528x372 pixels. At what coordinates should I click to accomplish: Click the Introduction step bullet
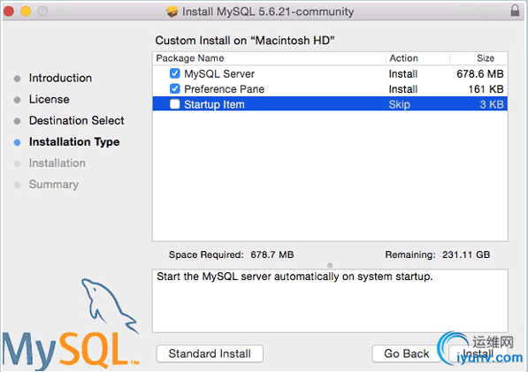(17, 79)
